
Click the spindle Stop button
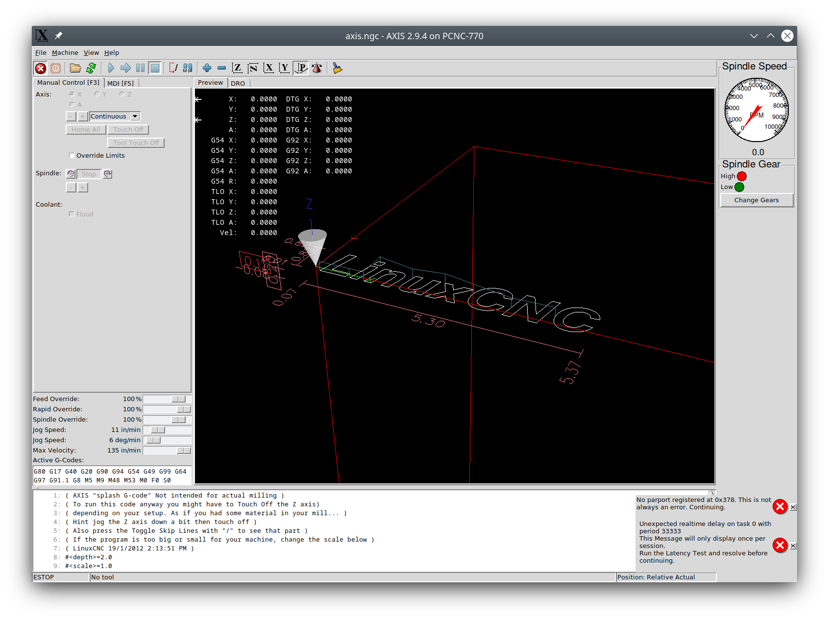pyautogui.click(x=89, y=174)
